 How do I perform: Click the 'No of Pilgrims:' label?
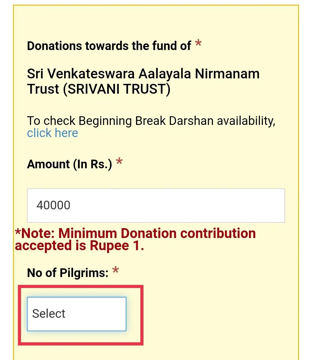[x=68, y=273]
